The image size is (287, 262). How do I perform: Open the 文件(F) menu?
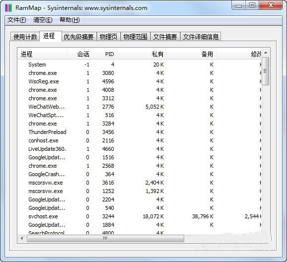[x=17, y=20]
